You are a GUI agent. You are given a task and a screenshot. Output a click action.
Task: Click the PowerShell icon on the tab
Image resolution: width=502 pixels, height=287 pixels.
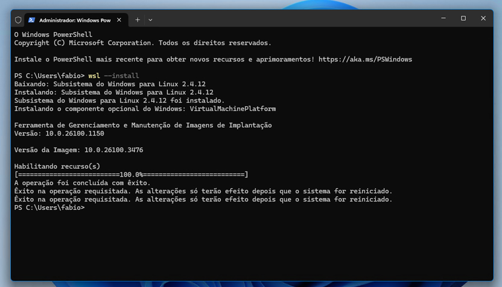tap(31, 20)
